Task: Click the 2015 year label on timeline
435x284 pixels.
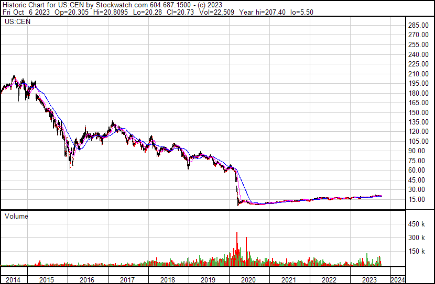Action: pyautogui.click(x=47, y=280)
